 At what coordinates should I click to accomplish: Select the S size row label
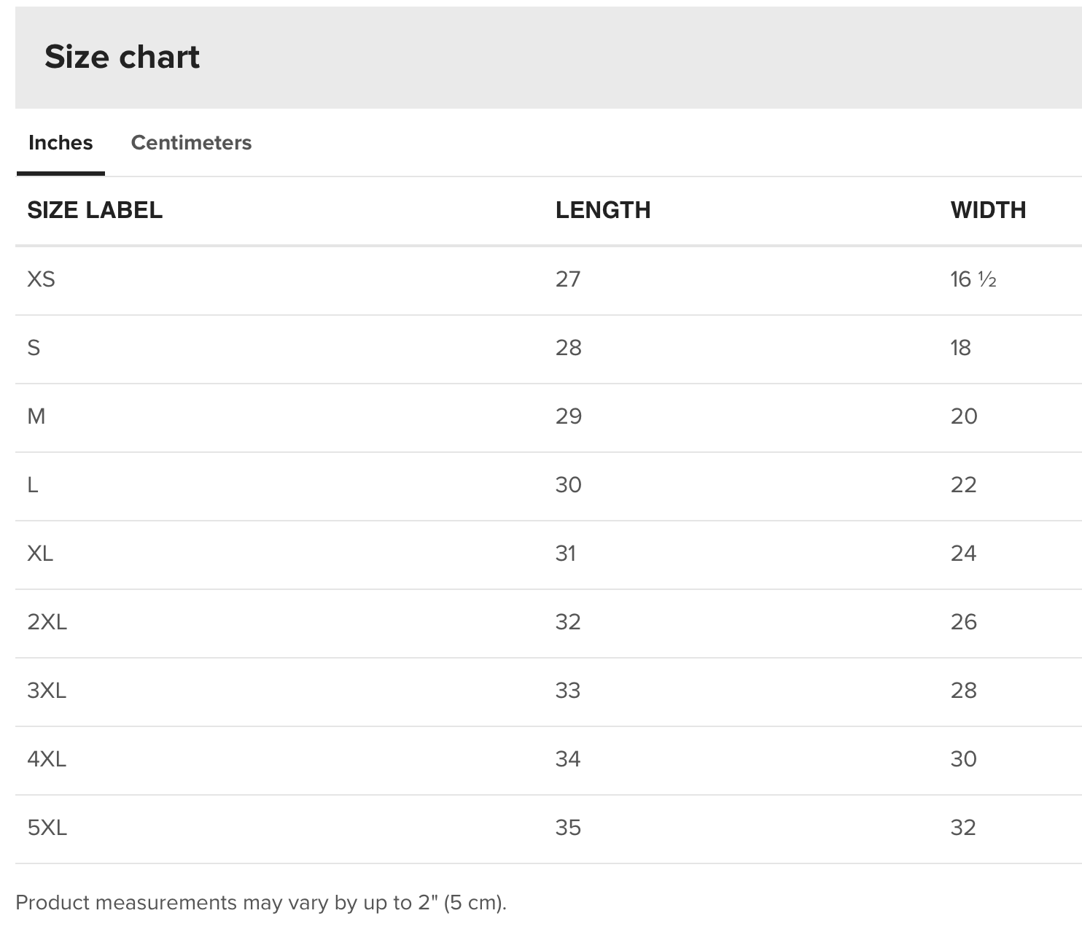[34, 347]
